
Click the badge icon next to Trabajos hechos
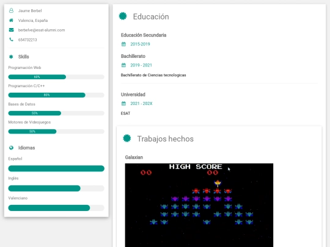(127, 138)
